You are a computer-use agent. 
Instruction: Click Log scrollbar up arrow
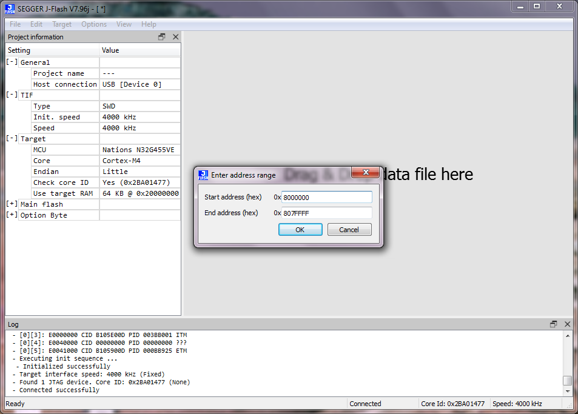568,336
